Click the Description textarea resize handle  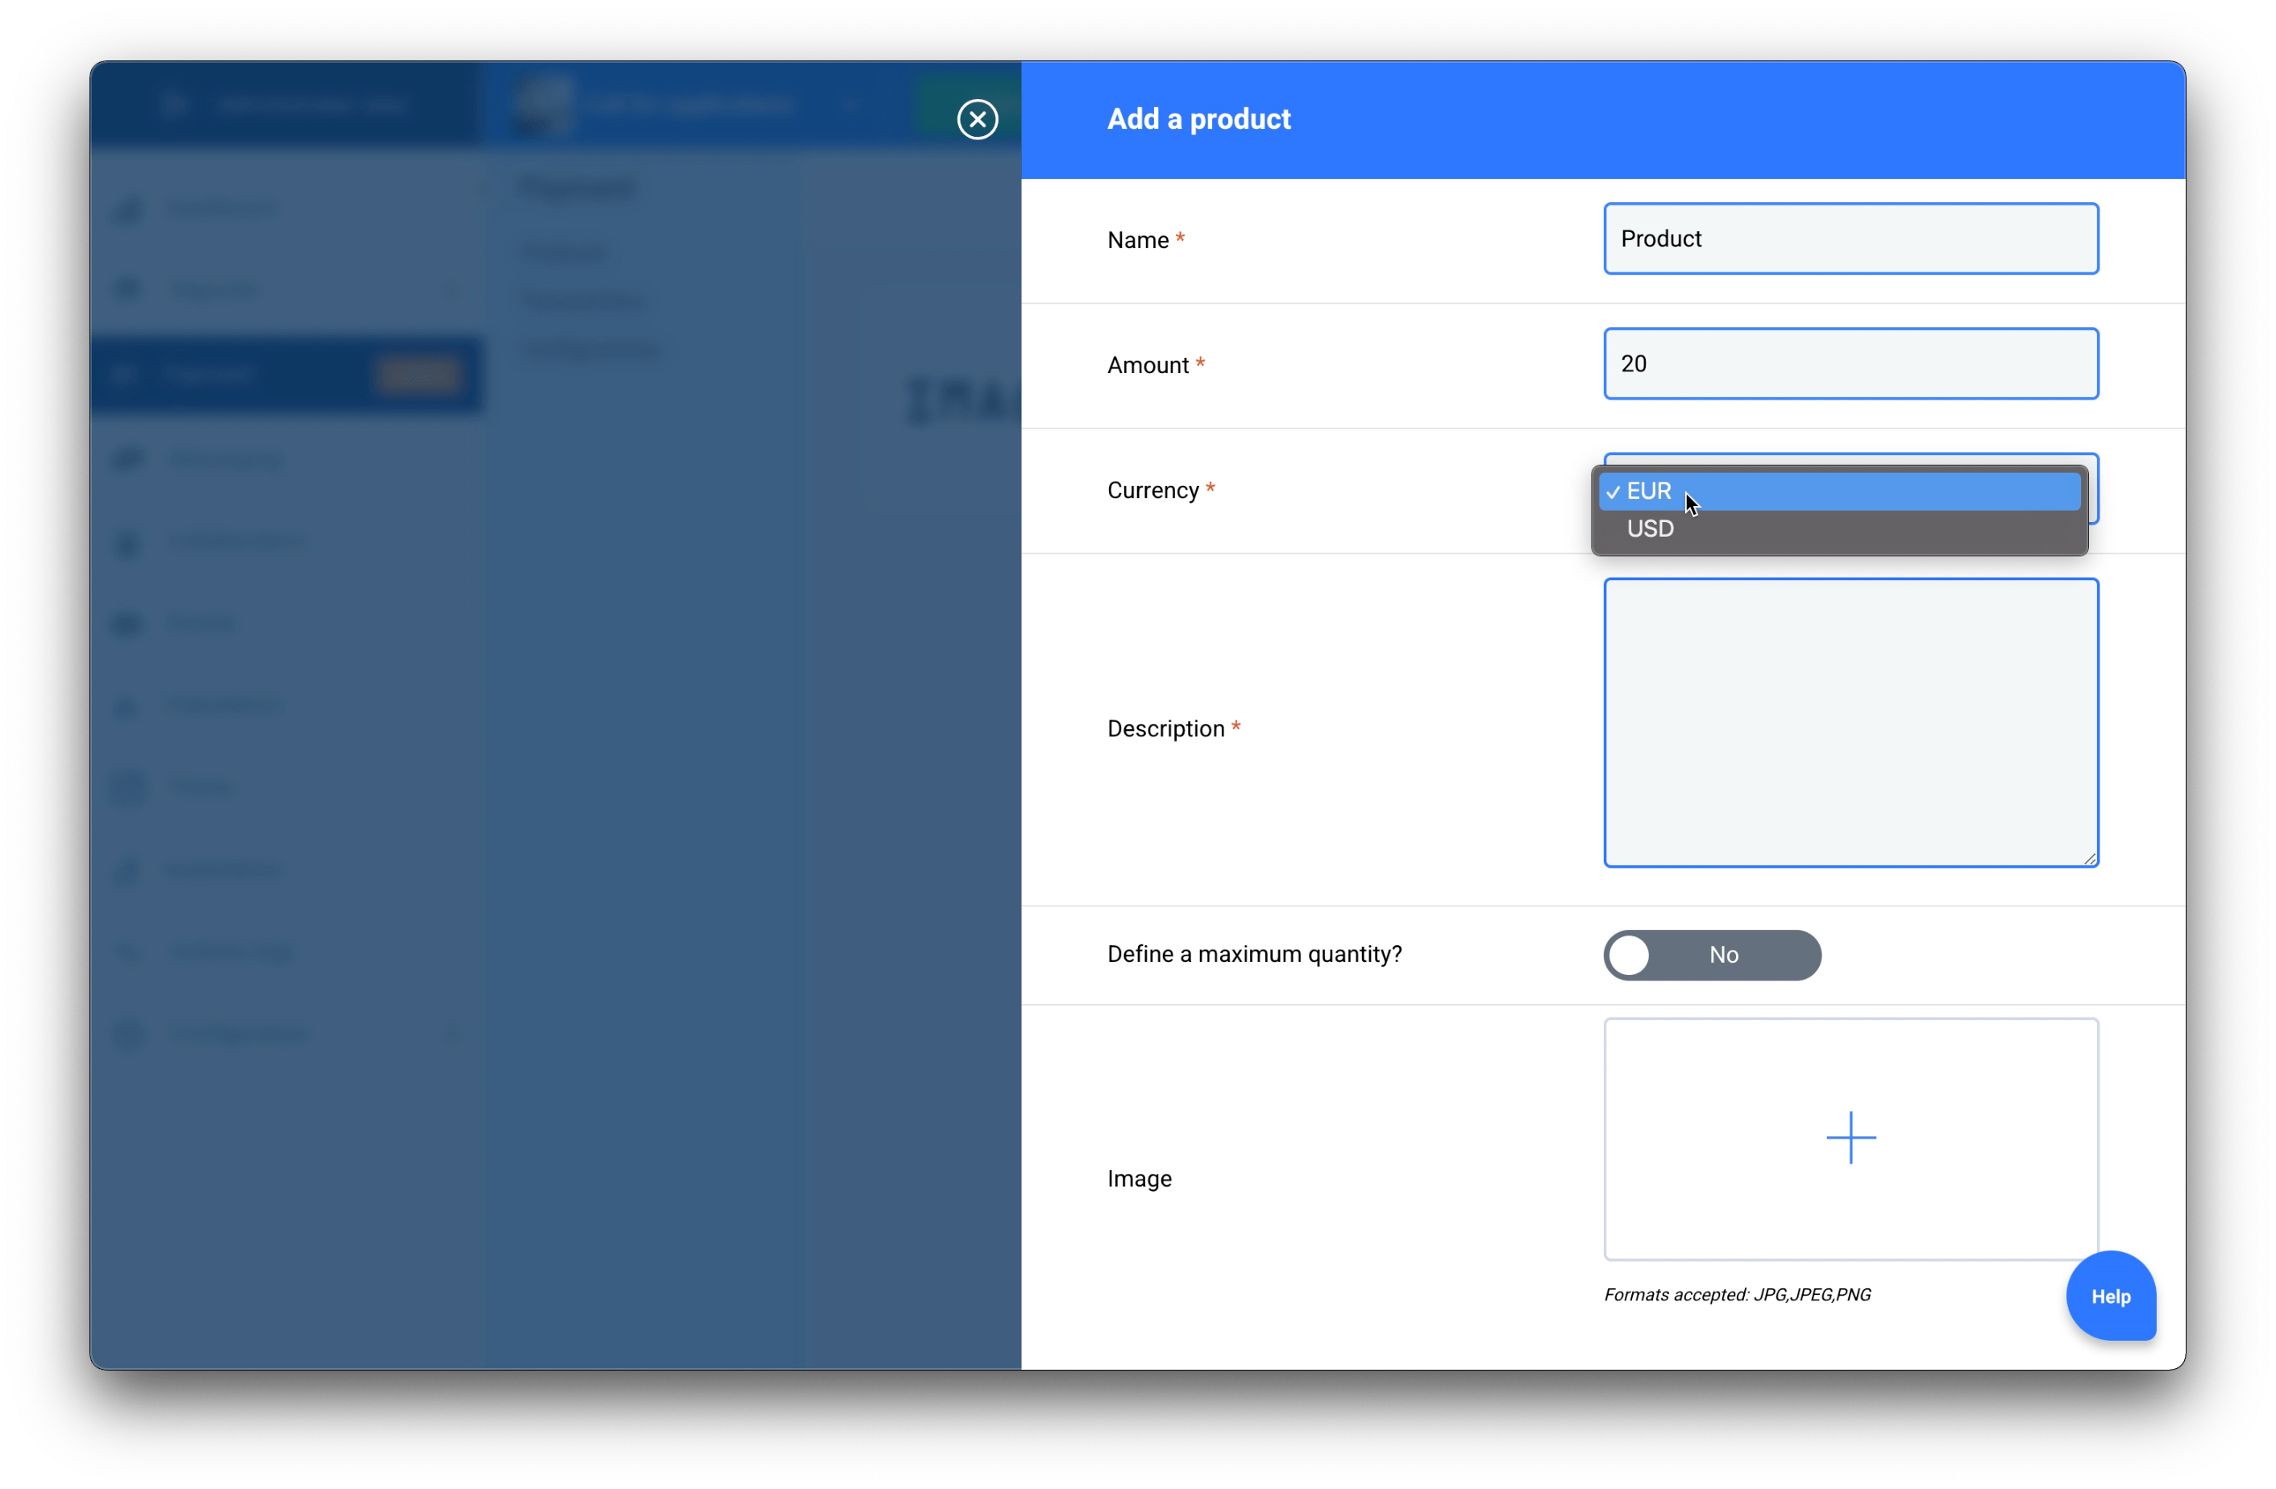[2090, 858]
